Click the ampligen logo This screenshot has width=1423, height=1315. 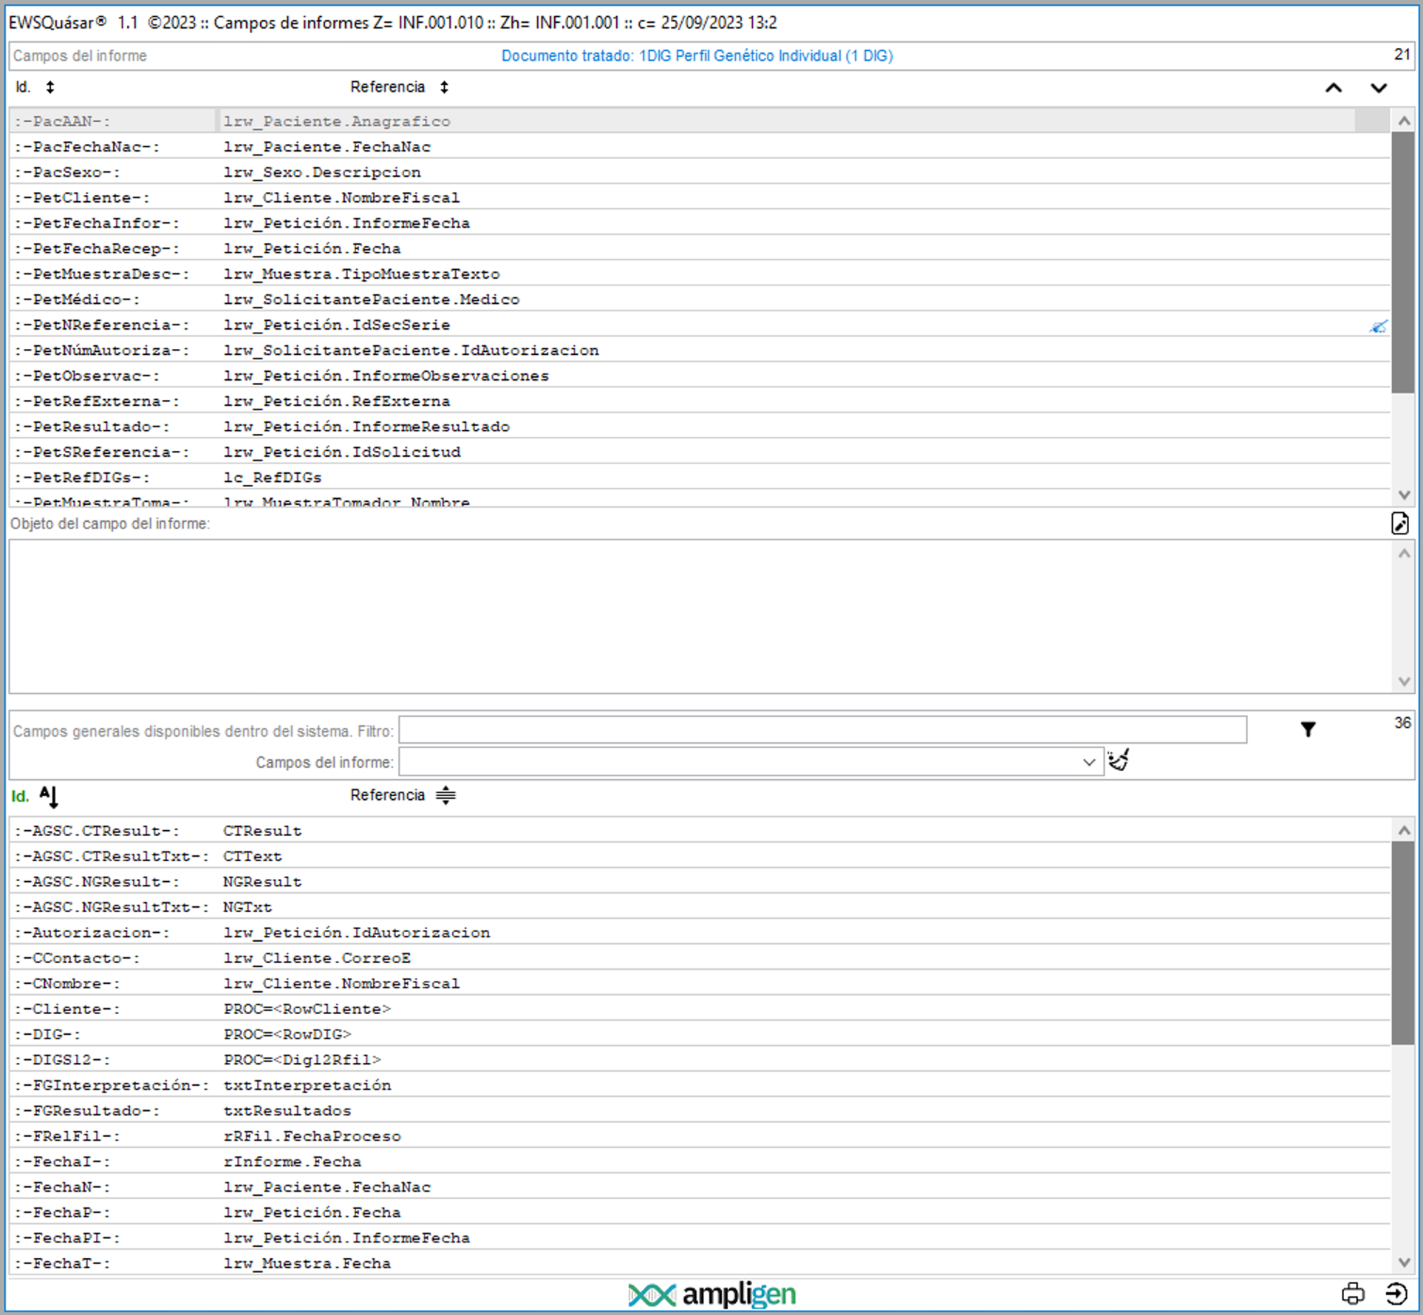(x=712, y=1294)
